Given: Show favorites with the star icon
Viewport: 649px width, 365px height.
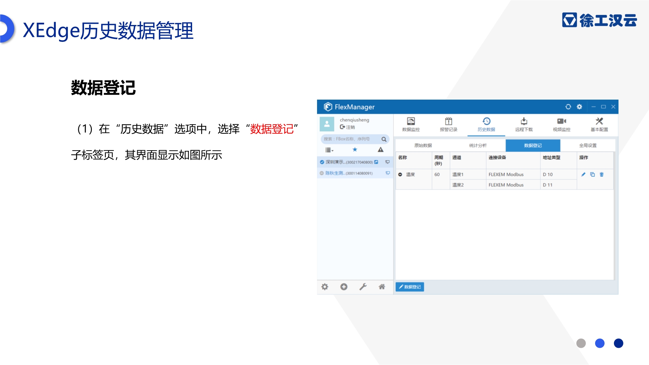Looking at the screenshot, I should 355,150.
